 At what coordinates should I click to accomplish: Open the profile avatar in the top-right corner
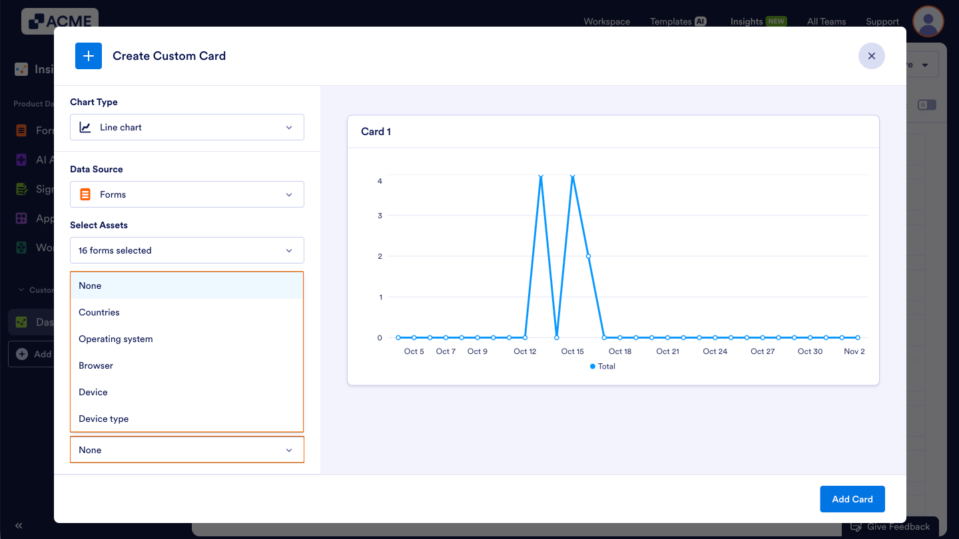pos(928,21)
